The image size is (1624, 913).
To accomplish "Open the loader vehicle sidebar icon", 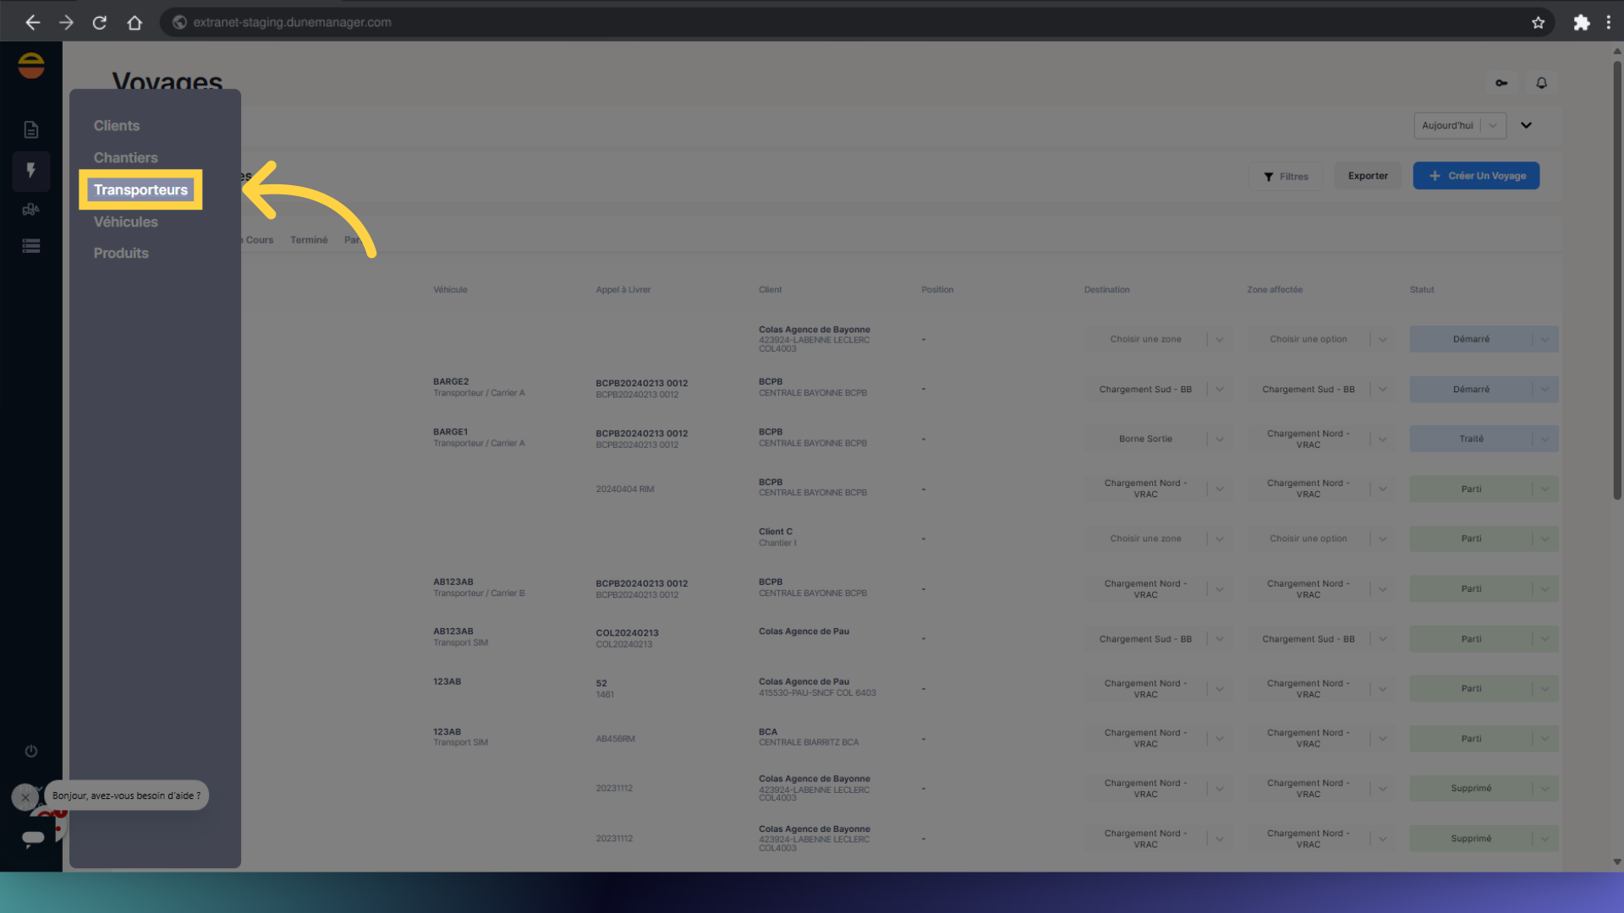I will click(x=31, y=209).
